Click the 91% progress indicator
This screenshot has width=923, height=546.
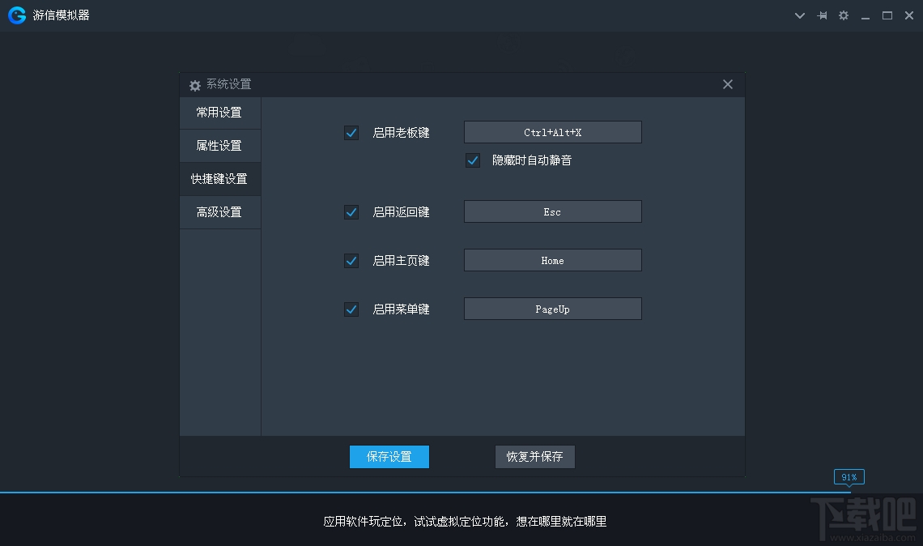tap(849, 477)
